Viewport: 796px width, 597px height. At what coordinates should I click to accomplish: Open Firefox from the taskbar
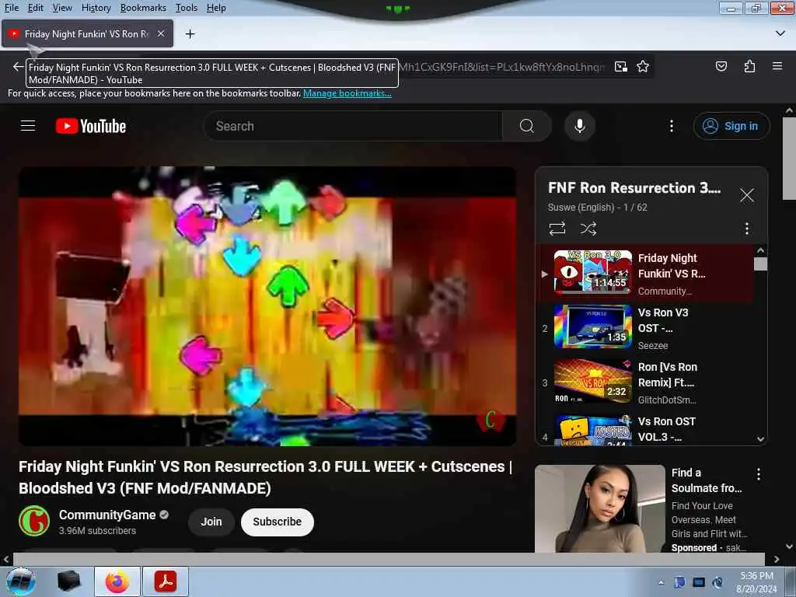coord(117,581)
